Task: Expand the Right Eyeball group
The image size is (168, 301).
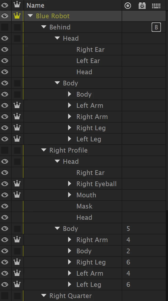Action: [x=70, y=183]
